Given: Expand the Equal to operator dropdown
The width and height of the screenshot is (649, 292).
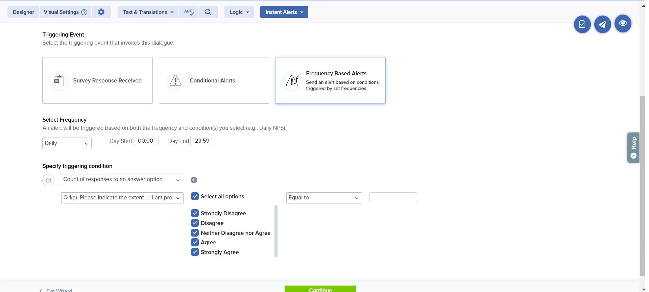Looking at the screenshot, I should tap(324, 198).
